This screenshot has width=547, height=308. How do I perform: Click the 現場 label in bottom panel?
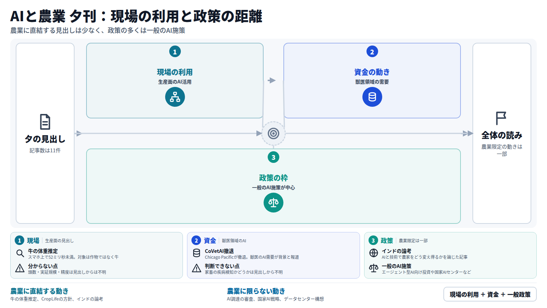(x=33, y=241)
